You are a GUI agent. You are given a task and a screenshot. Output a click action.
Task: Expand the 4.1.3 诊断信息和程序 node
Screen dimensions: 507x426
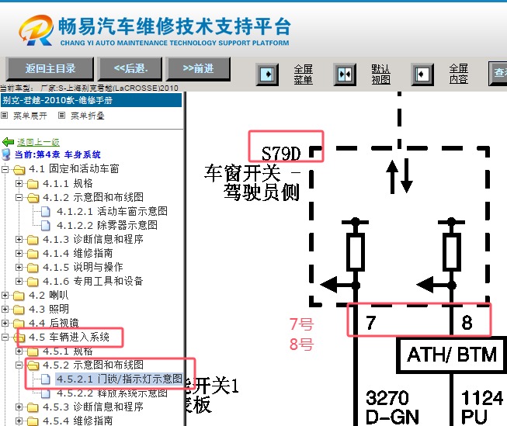[x=19, y=239]
